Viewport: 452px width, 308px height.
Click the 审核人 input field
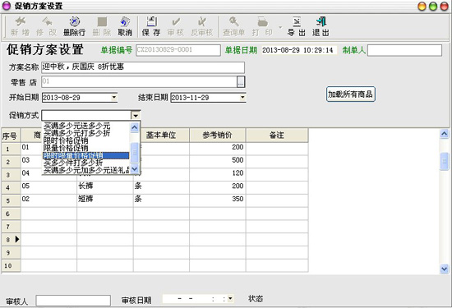[x=73, y=301]
